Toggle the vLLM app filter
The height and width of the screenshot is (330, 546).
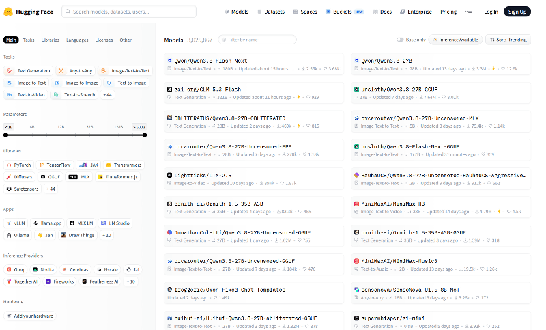(16, 223)
